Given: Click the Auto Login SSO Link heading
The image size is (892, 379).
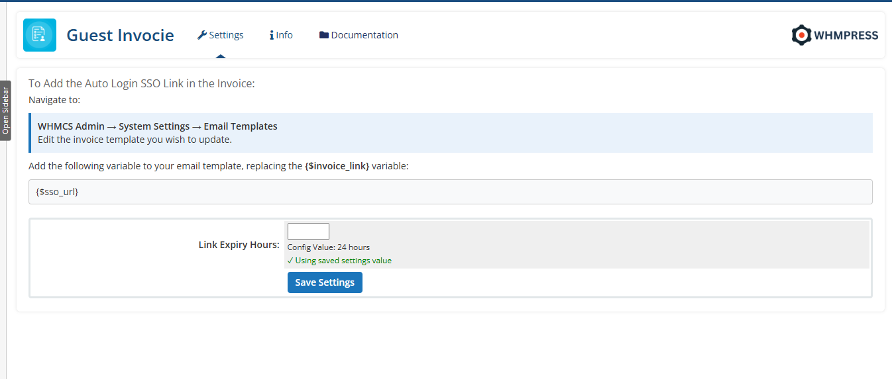Looking at the screenshot, I should (x=141, y=83).
